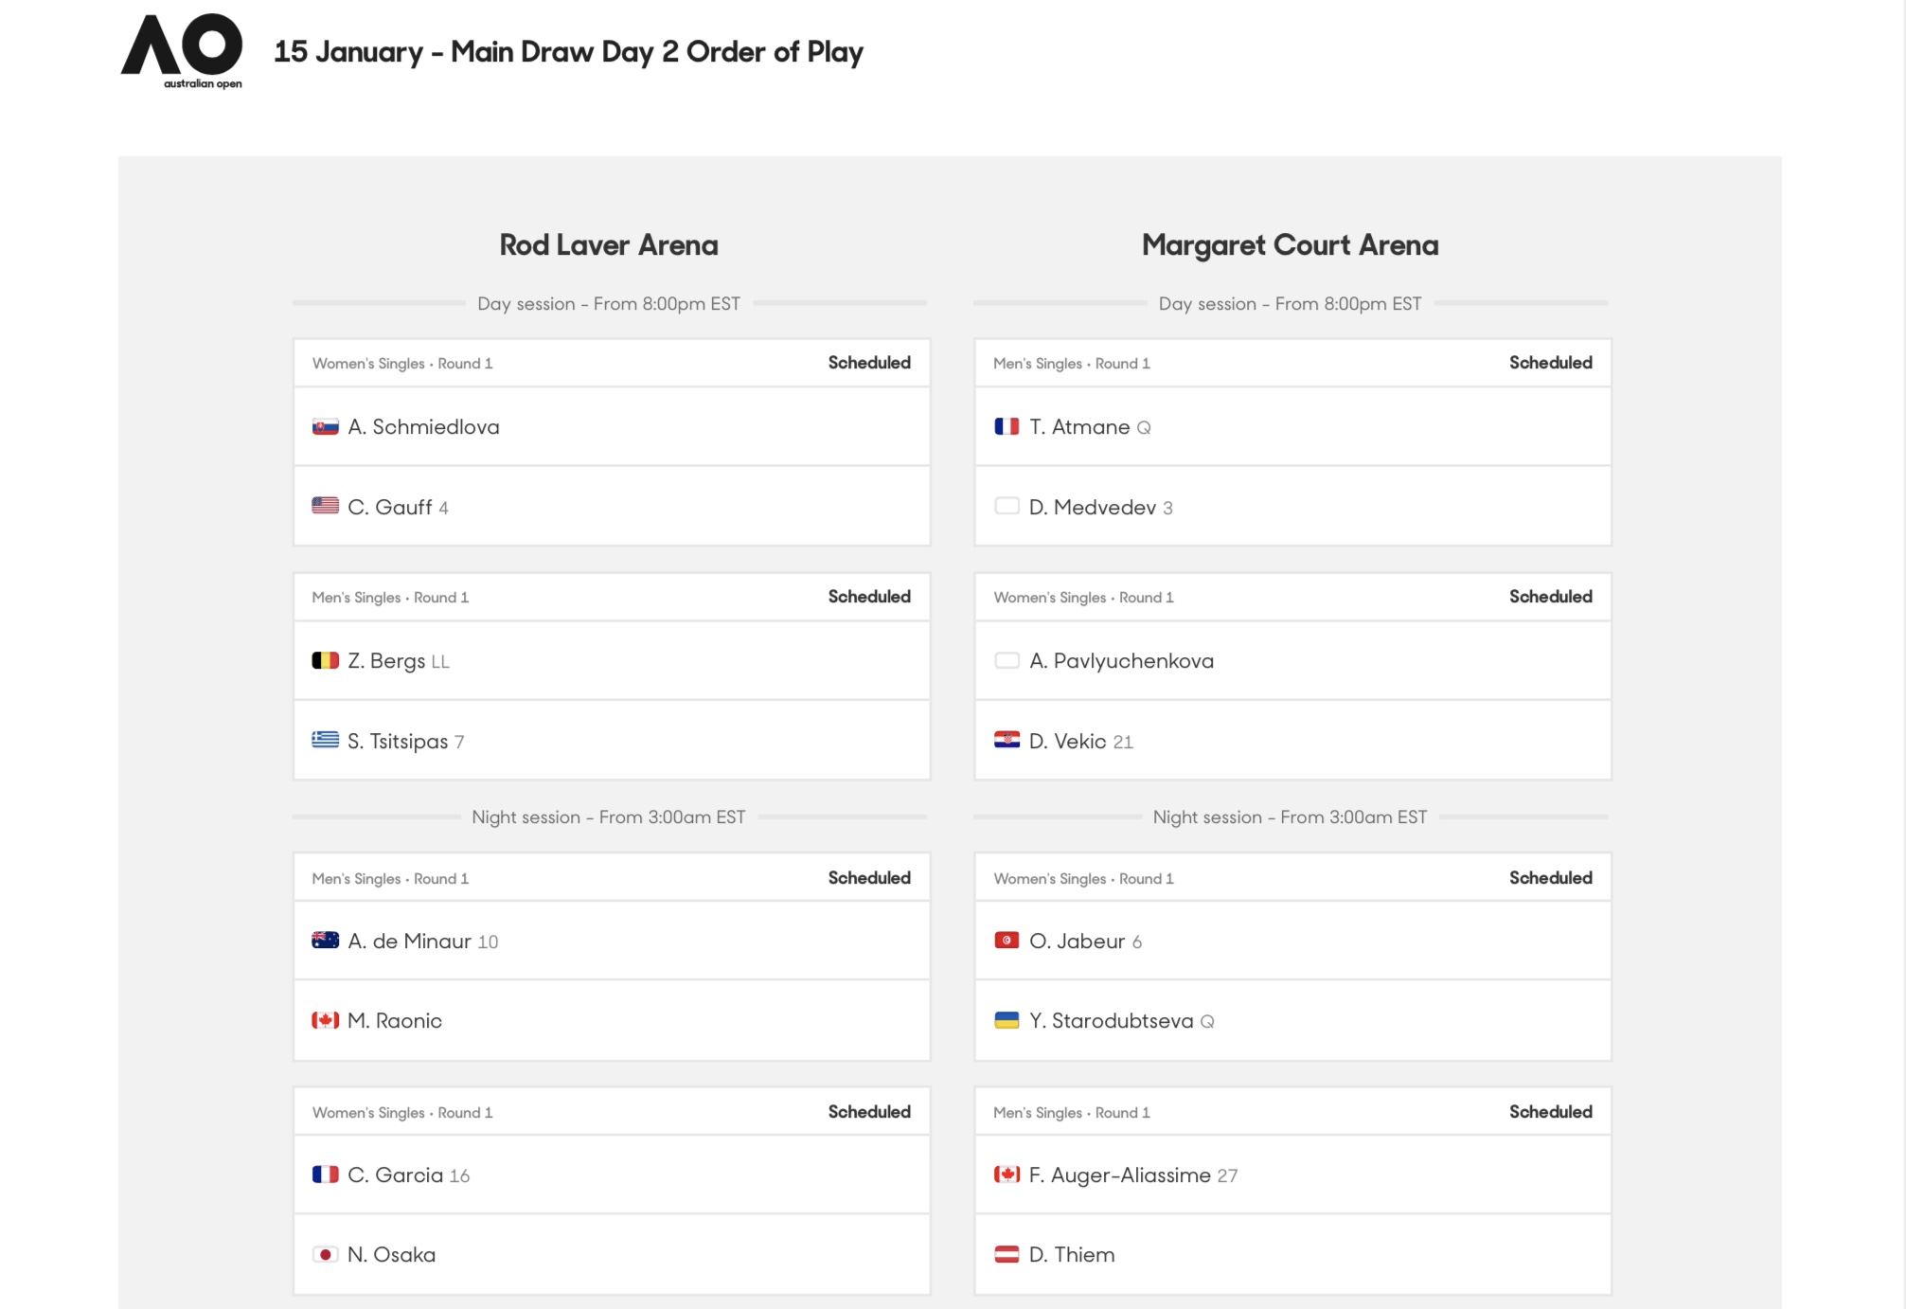1906x1309 pixels.
Task: Select Z. Bergs player name
Action: [x=386, y=661]
